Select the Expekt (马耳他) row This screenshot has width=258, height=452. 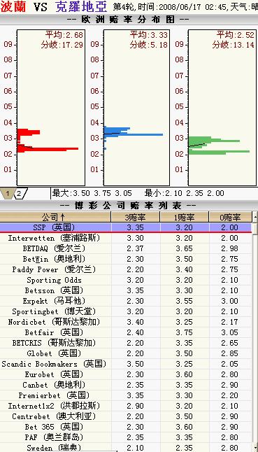click(126, 301)
